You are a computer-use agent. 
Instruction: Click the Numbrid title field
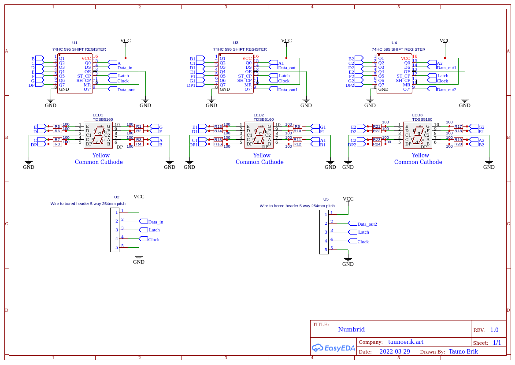click(x=351, y=329)
